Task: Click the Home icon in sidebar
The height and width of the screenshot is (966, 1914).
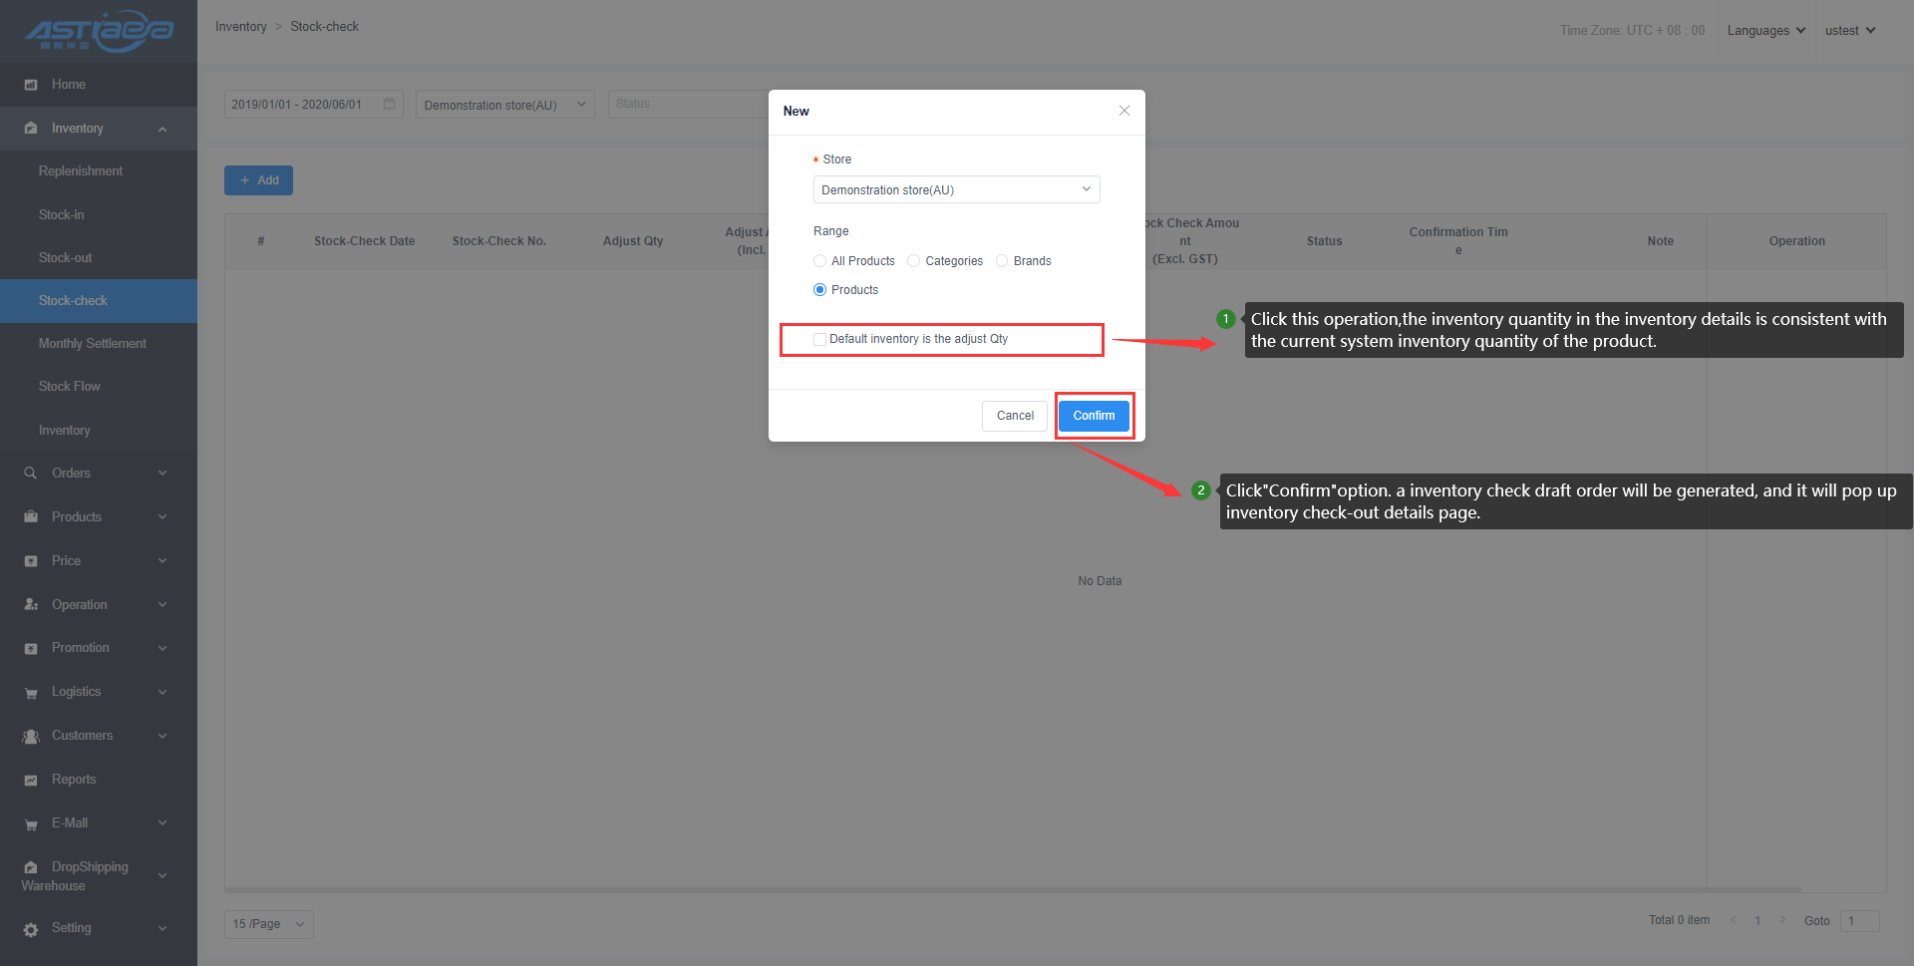Action: 31,85
